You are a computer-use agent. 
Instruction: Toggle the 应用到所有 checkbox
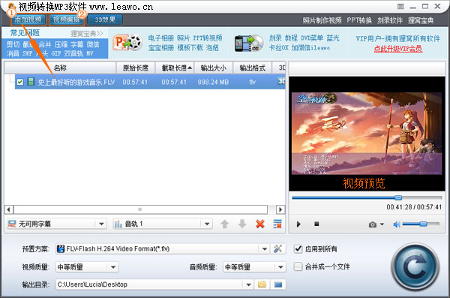point(298,249)
